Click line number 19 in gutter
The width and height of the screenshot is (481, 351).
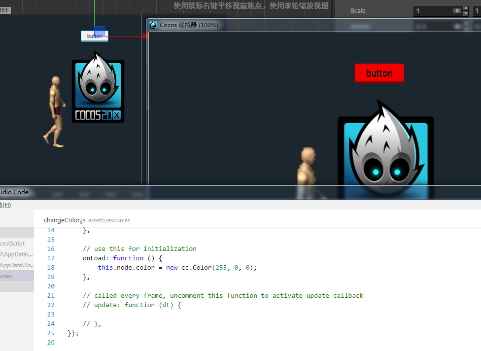point(51,277)
